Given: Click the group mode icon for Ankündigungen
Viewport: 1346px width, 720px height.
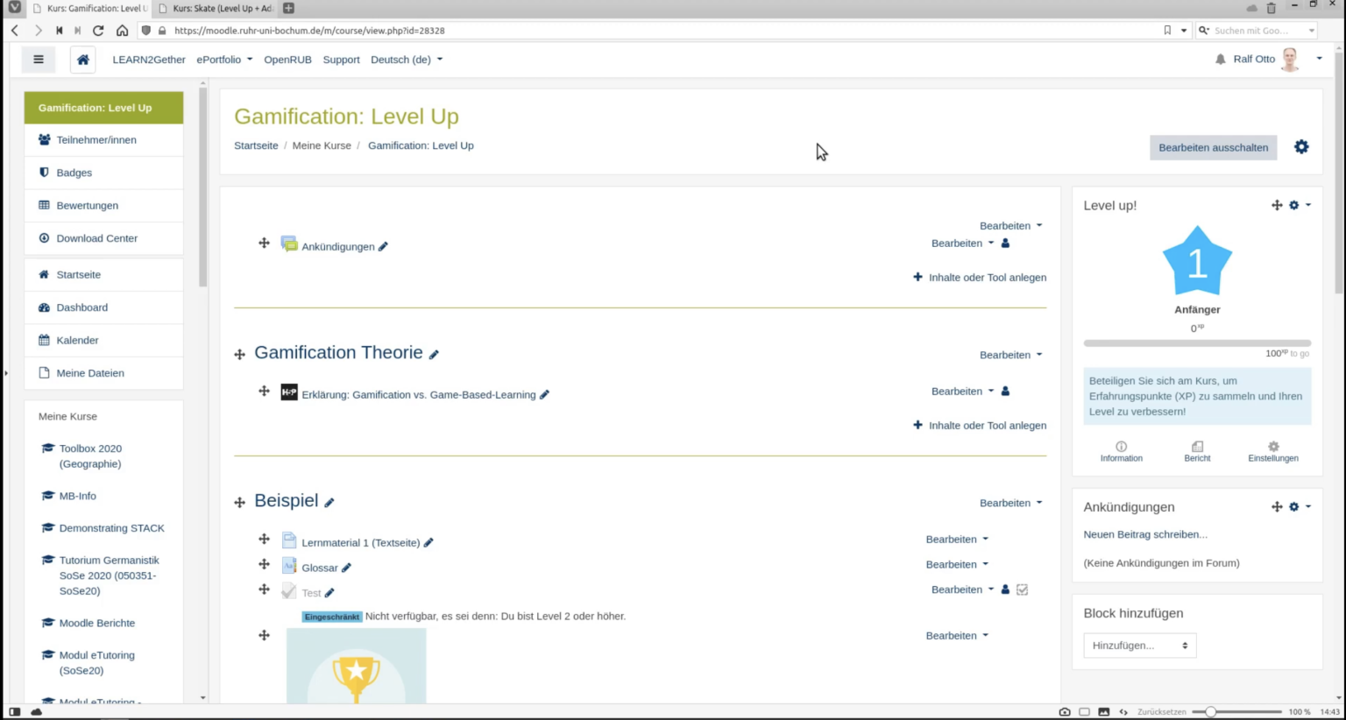Looking at the screenshot, I should point(1005,244).
